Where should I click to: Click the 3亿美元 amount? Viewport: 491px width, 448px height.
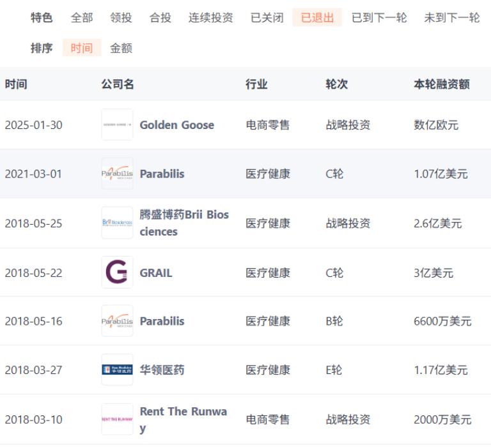433,273
